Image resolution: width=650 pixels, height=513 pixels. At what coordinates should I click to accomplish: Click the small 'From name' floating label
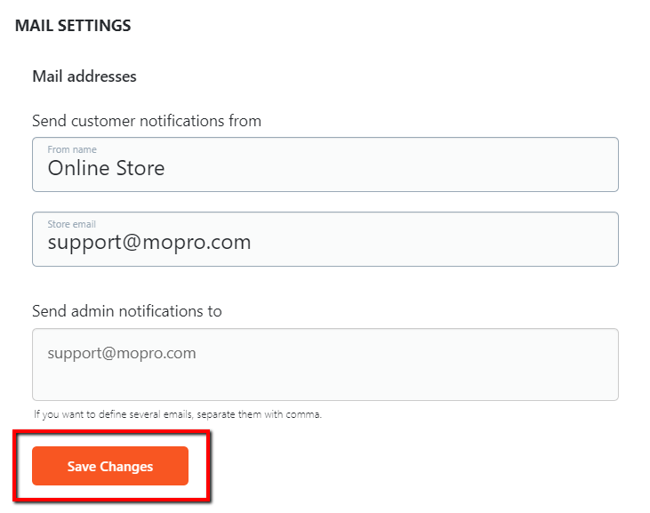coord(72,149)
